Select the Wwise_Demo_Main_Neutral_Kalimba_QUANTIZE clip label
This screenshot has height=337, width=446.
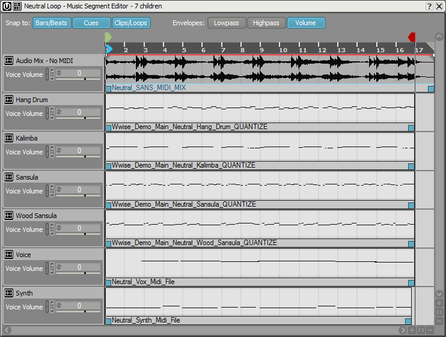[x=183, y=165]
